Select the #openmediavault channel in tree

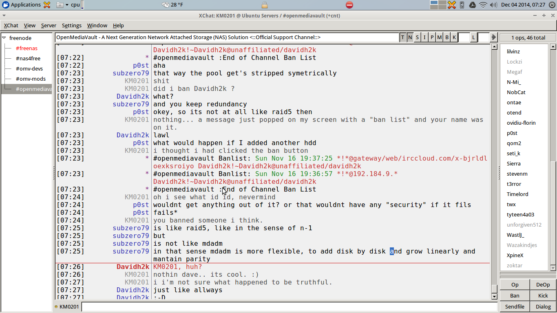coord(27,89)
